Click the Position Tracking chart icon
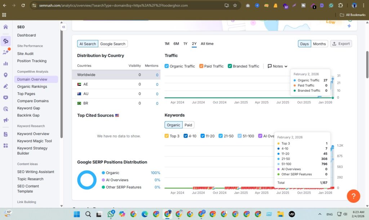The image size is (369, 220). [5, 64]
